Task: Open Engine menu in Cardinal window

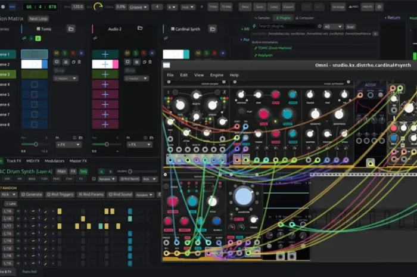Action: (217, 75)
